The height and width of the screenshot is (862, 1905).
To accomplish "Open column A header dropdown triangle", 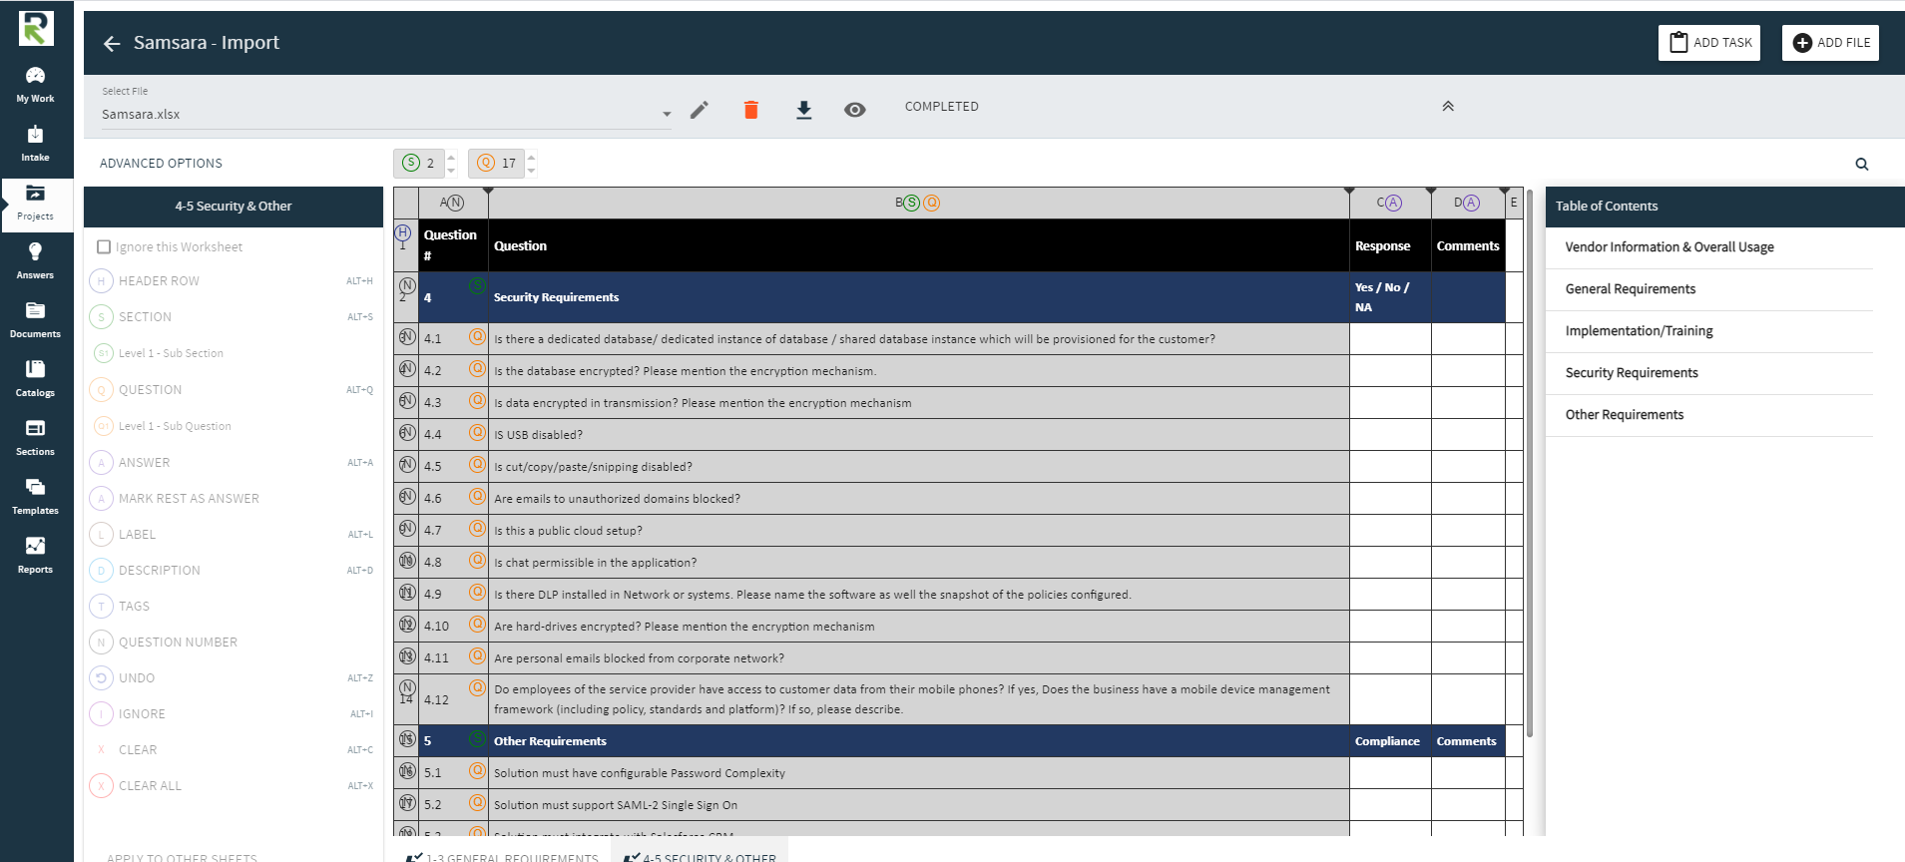I will click(488, 191).
